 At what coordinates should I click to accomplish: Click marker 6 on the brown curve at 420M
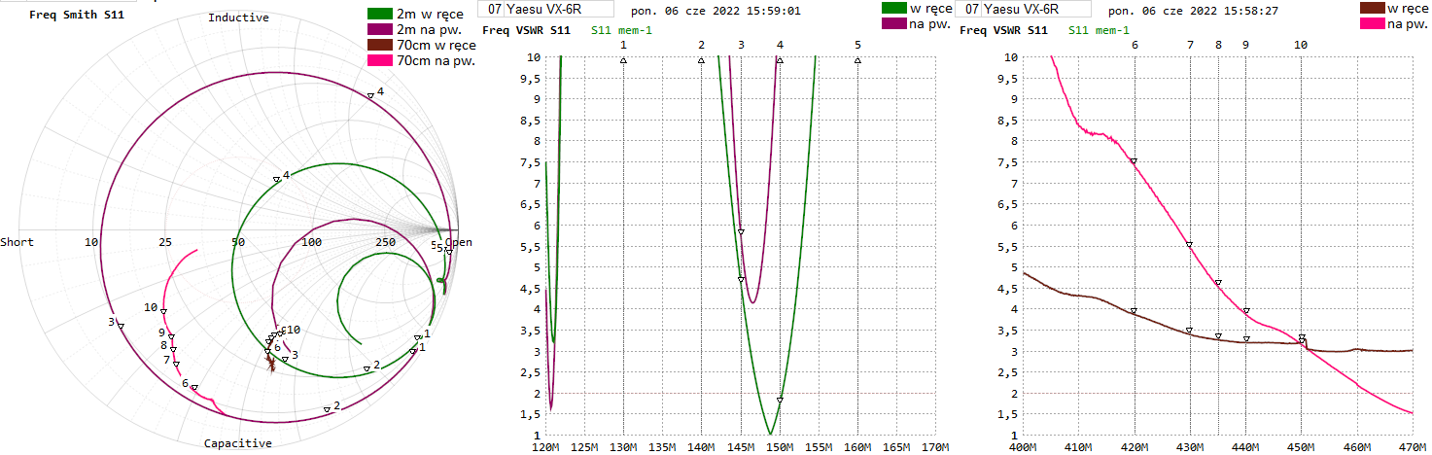[x=1134, y=311]
